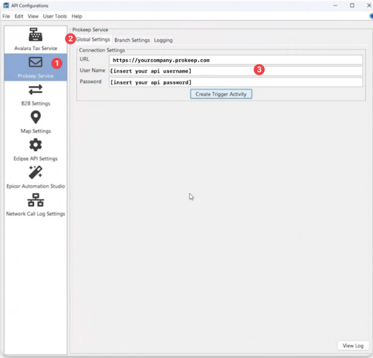Click the Epicor Automation Studio label
Image resolution: width=373 pixels, height=358 pixels.
pos(36,186)
